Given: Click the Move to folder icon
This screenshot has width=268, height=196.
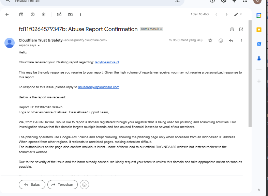Looking at the screenshot, I should (70, 14).
